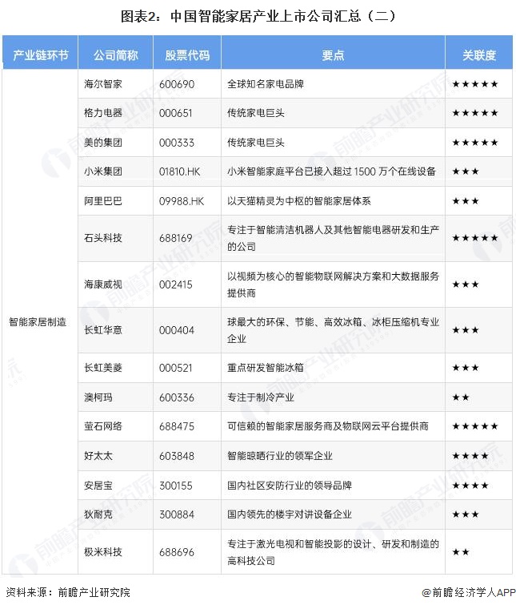Click the 以视频为核心 description text
516x609 pixels.
(x=333, y=284)
